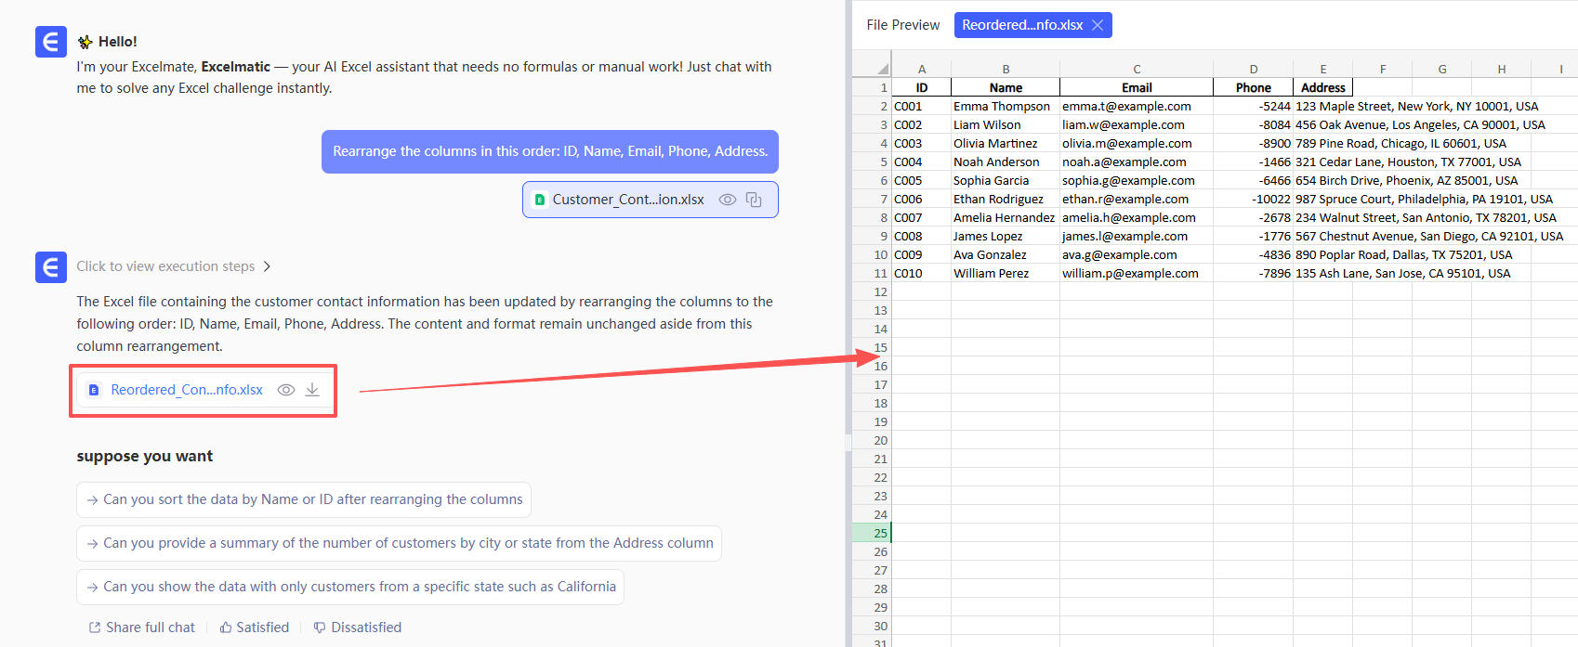Mark response as Dissatisfied
Screen dimensions: 1578x647
coord(357,628)
